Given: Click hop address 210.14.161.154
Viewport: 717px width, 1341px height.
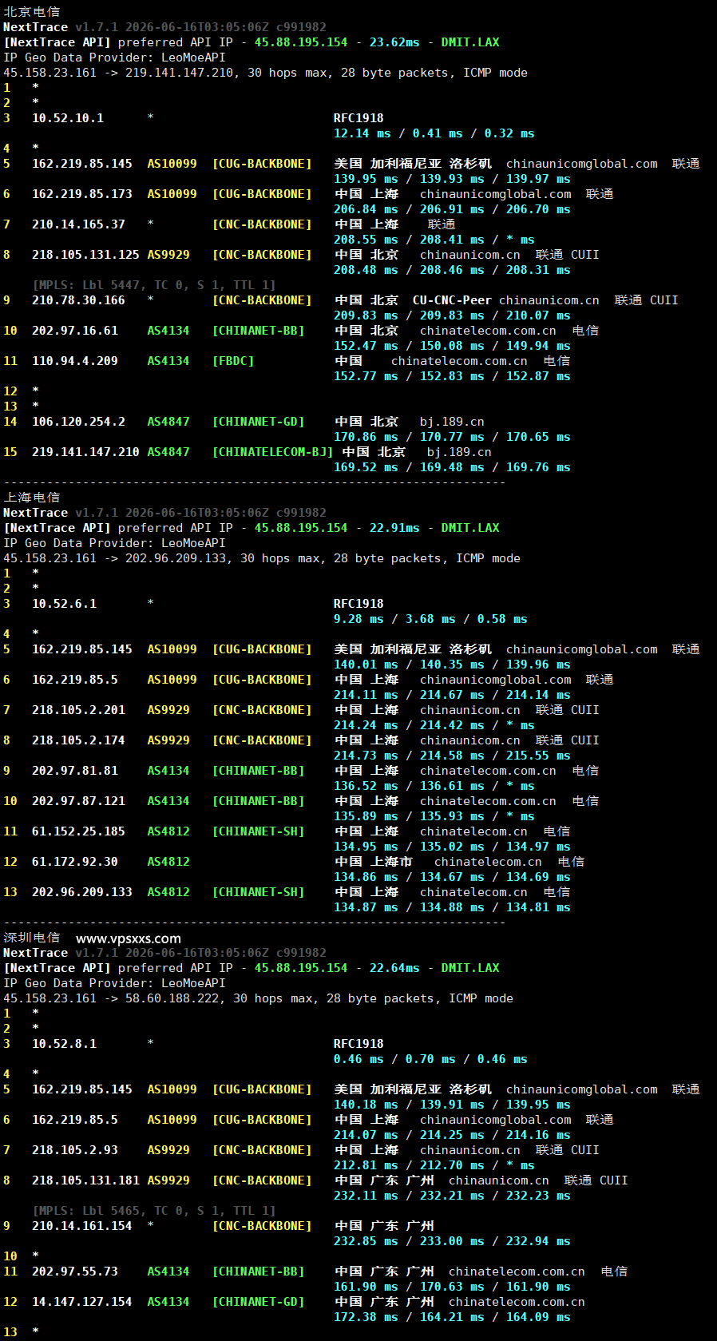Looking at the screenshot, I should (82, 1226).
